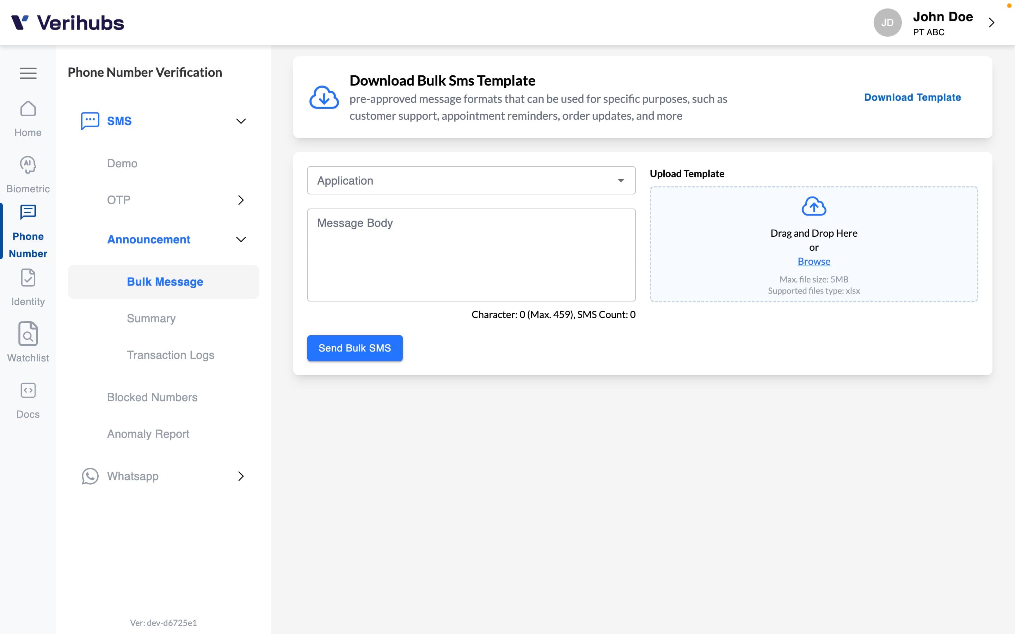Select the Phone Number sidebar icon
The width and height of the screenshot is (1015, 634).
[x=28, y=212]
